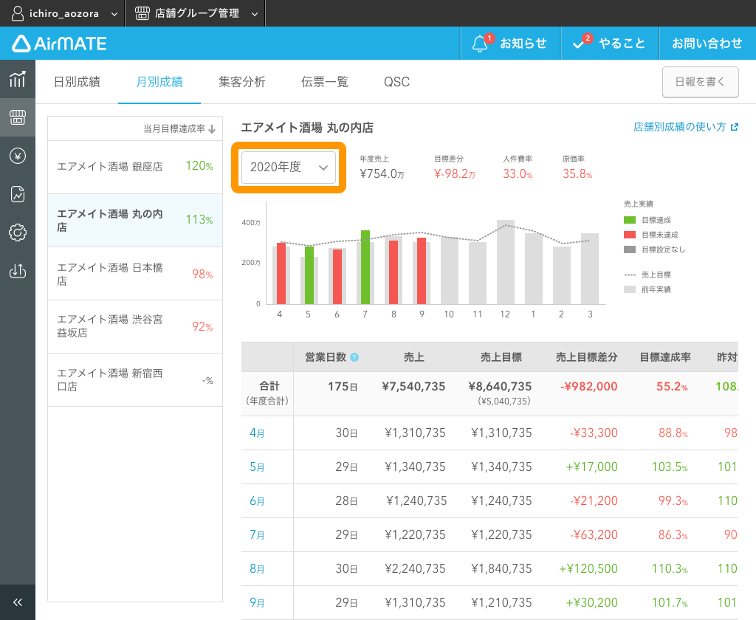Expand the 店舗グループ管理 dropdown
The image size is (756, 620).
pyautogui.click(x=196, y=13)
